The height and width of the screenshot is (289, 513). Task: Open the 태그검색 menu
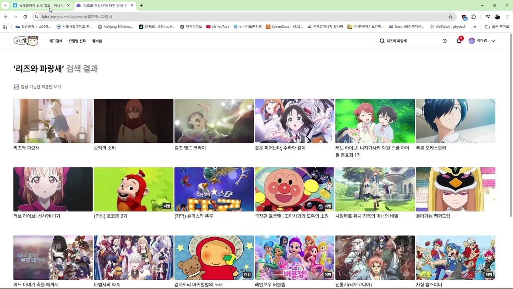[x=56, y=41]
